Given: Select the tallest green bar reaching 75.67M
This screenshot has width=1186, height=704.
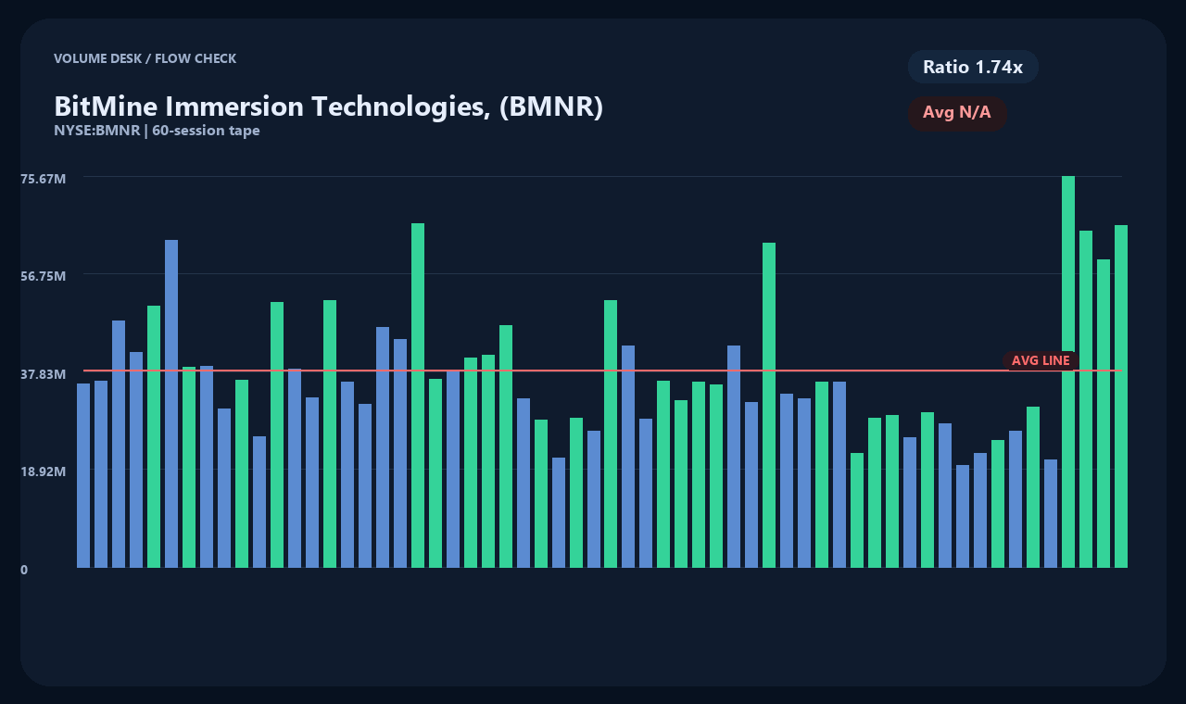Looking at the screenshot, I should point(1068,371).
